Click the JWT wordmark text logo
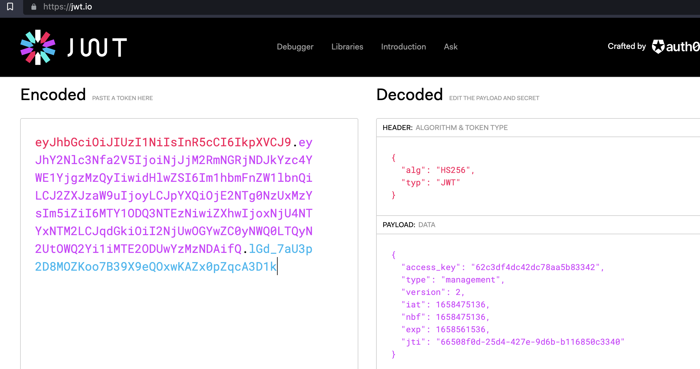Screen dimensions: 700x369 click(x=97, y=47)
